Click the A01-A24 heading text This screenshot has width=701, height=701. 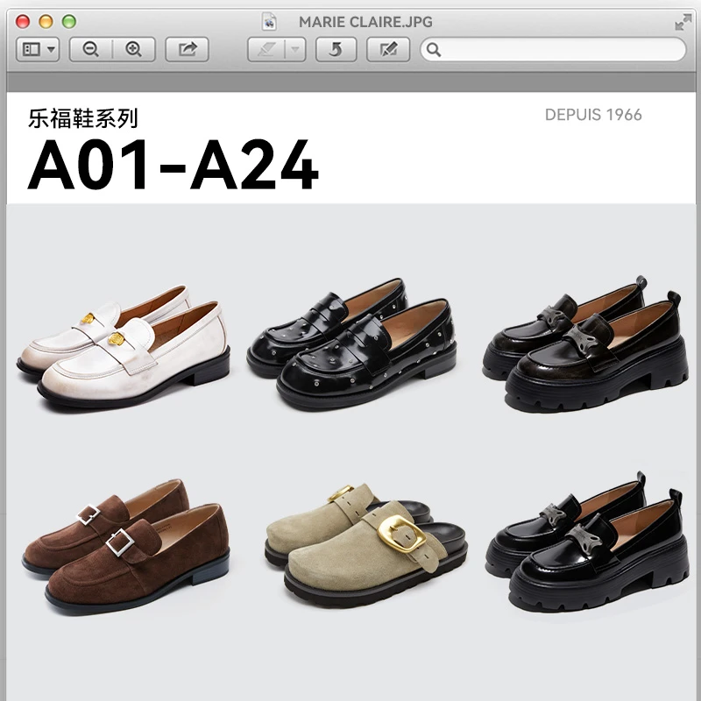(174, 166)
